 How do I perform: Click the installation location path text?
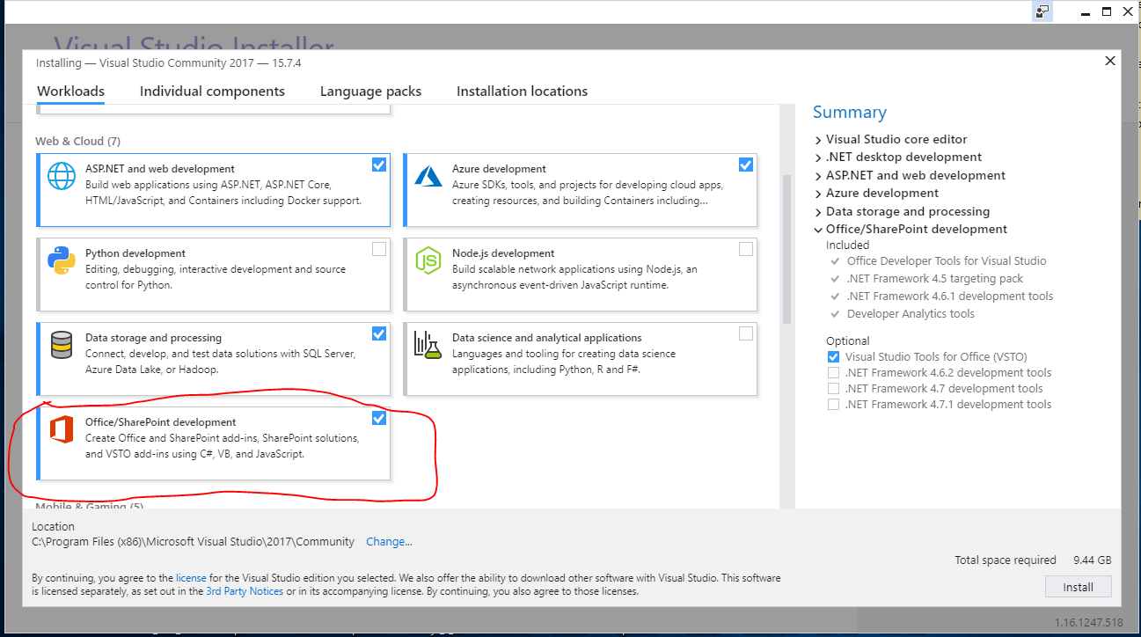(x=193, y=542)
